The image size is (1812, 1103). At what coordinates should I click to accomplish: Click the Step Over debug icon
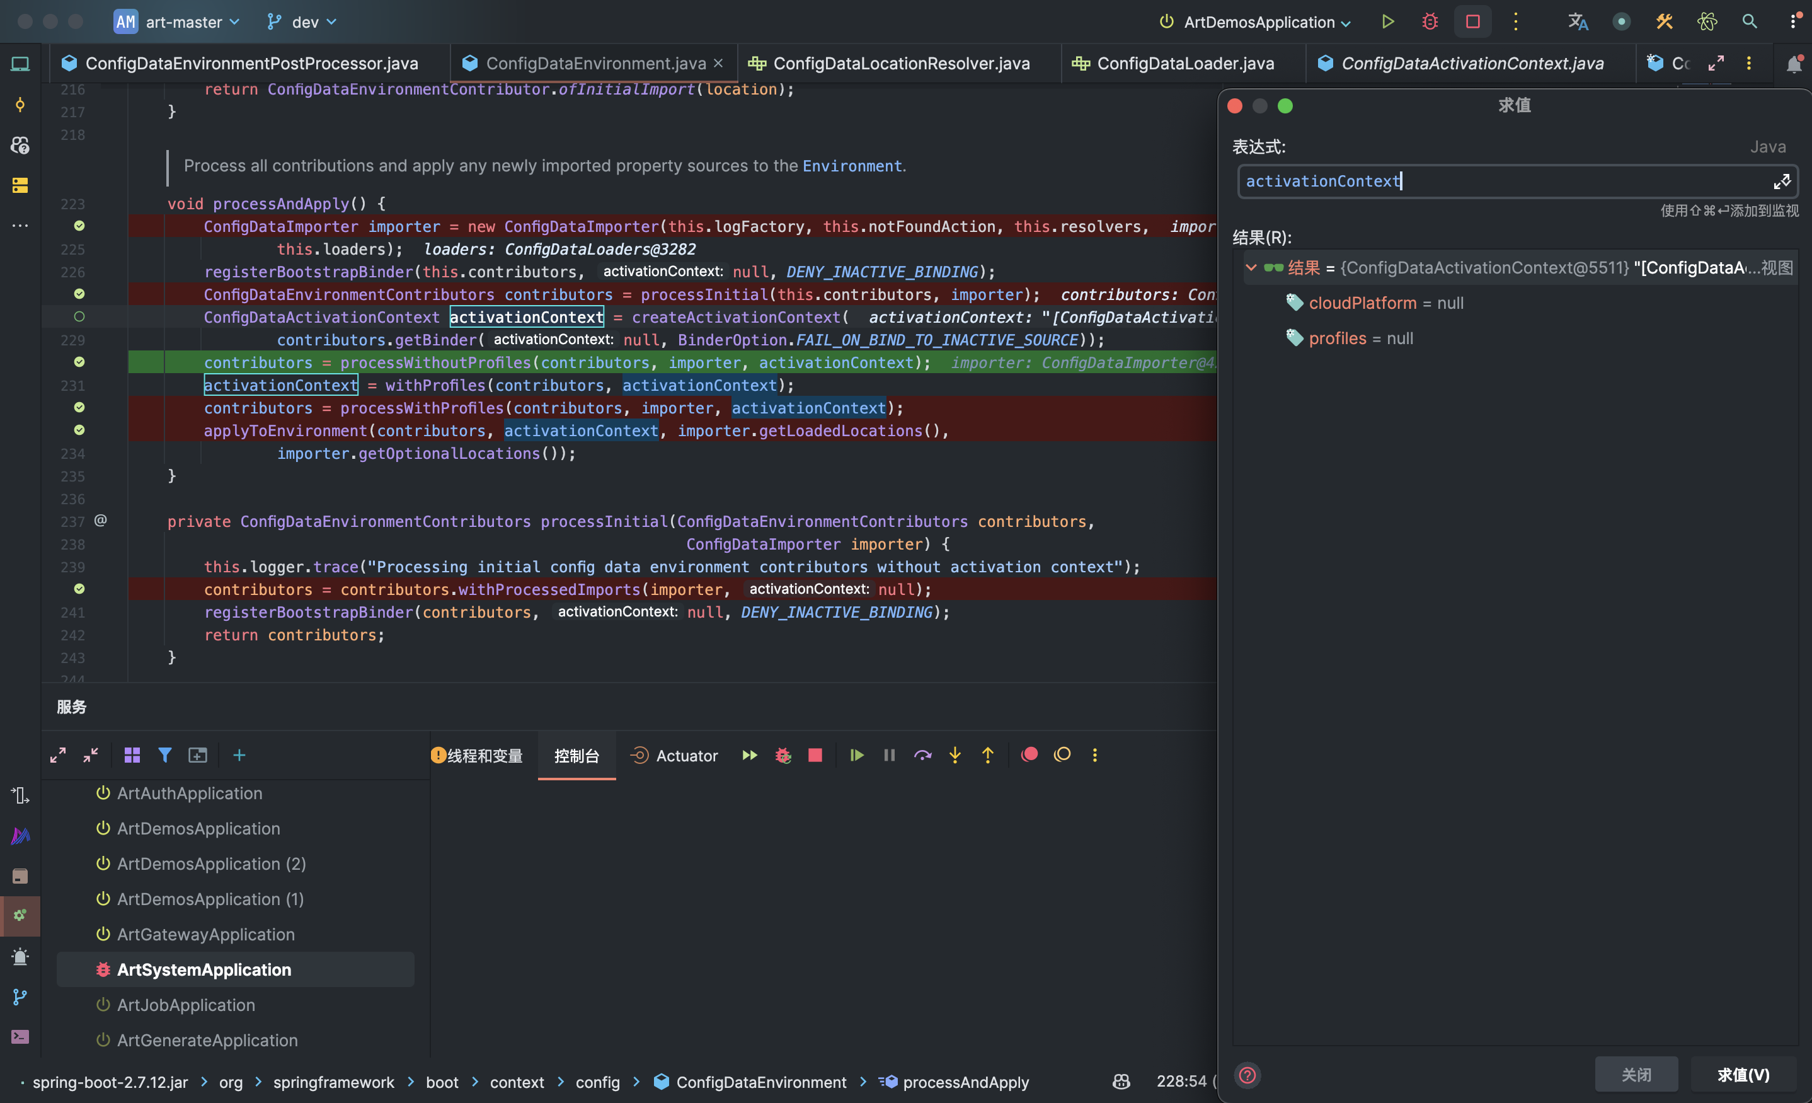point(922,755)
